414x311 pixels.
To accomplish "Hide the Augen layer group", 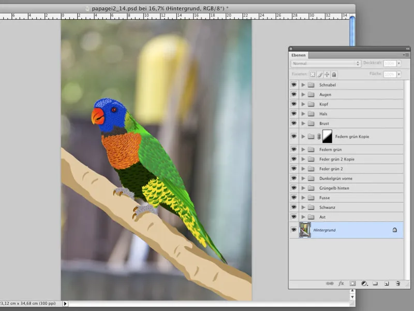I will click(294, 94).
